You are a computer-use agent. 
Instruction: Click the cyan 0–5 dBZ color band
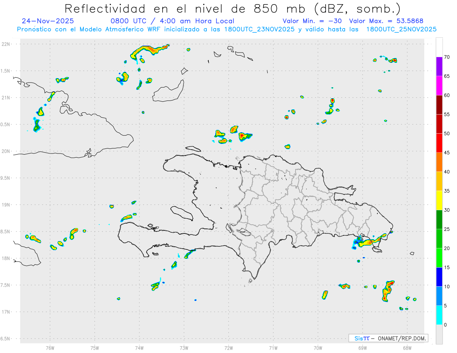439,315
